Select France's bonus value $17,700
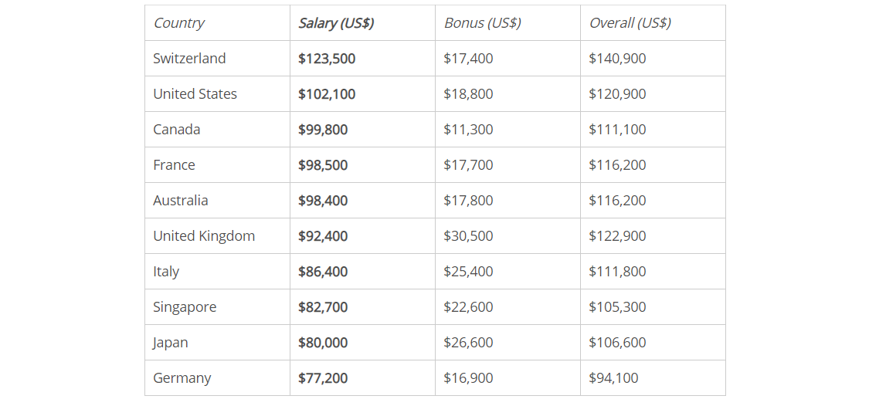The height and width of the screenshot is (406, 869). (468, 165)
